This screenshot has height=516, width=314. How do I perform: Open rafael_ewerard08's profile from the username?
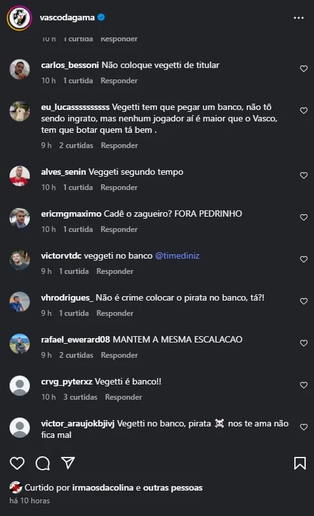click(76, 339)
